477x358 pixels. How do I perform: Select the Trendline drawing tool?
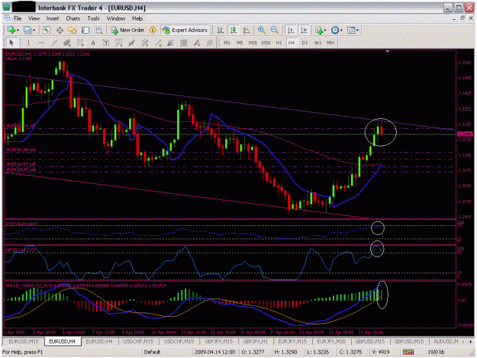coord(54,43)
